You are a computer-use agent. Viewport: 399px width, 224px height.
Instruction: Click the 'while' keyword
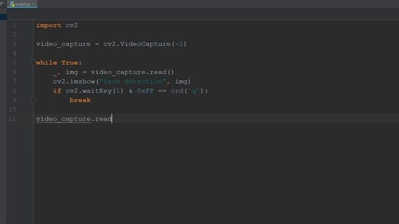47,62
